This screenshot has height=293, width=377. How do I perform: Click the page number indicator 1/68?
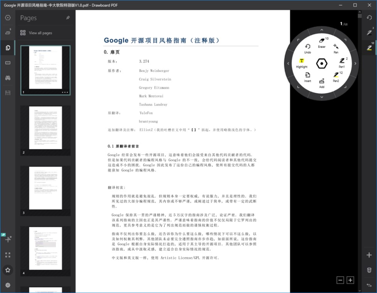[343, 24]
